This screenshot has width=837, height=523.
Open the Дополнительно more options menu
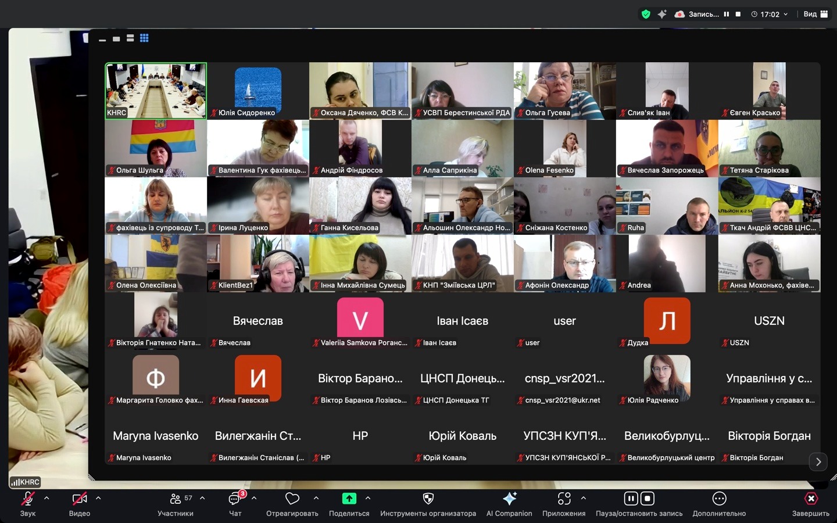point(719,499)
